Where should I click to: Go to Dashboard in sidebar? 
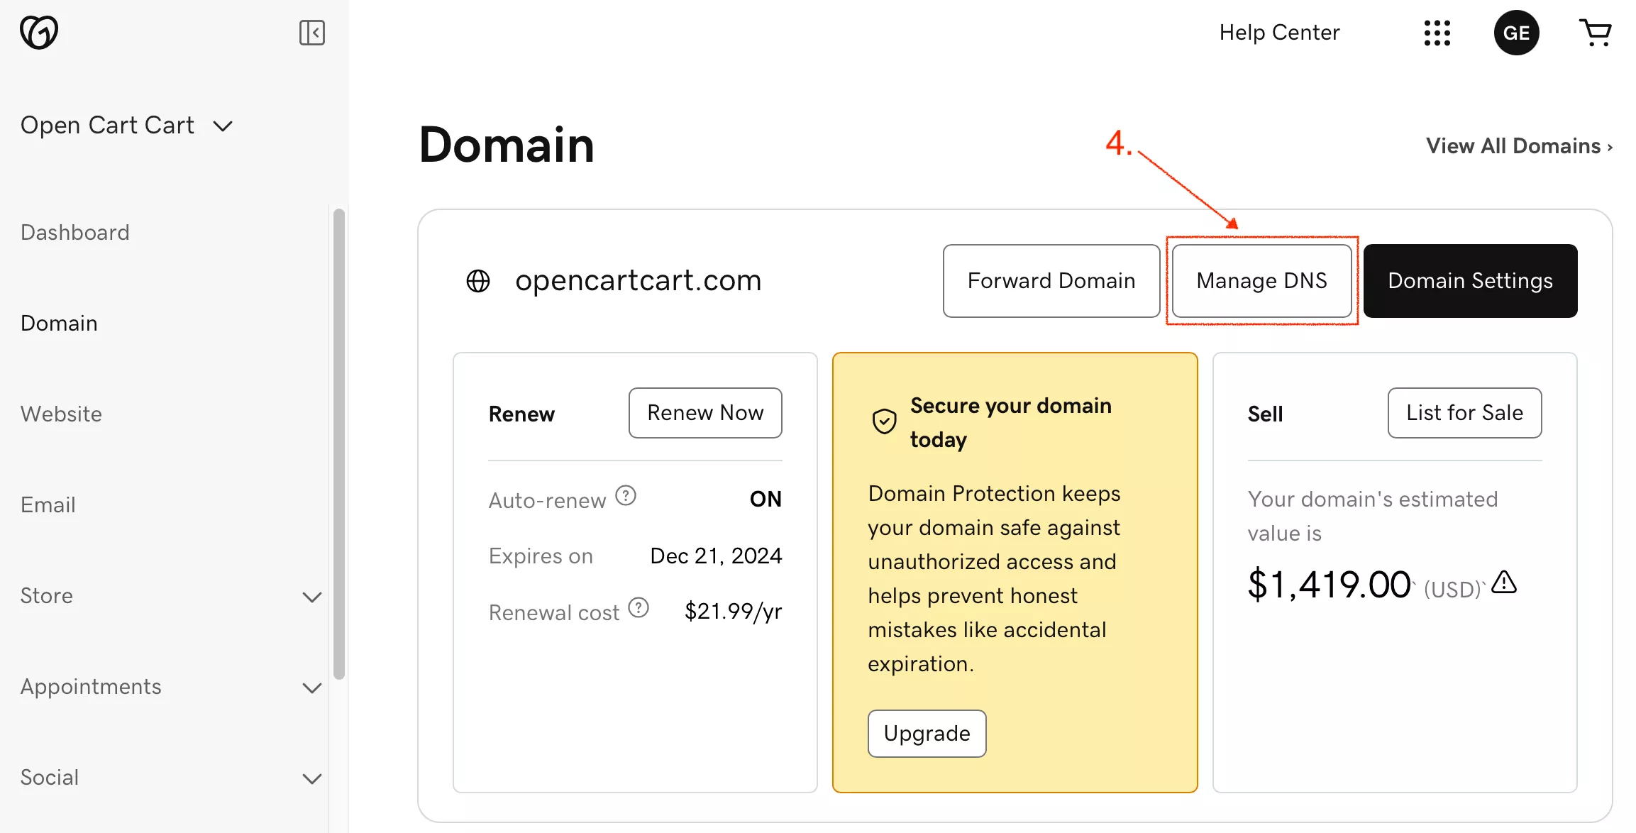75,233
